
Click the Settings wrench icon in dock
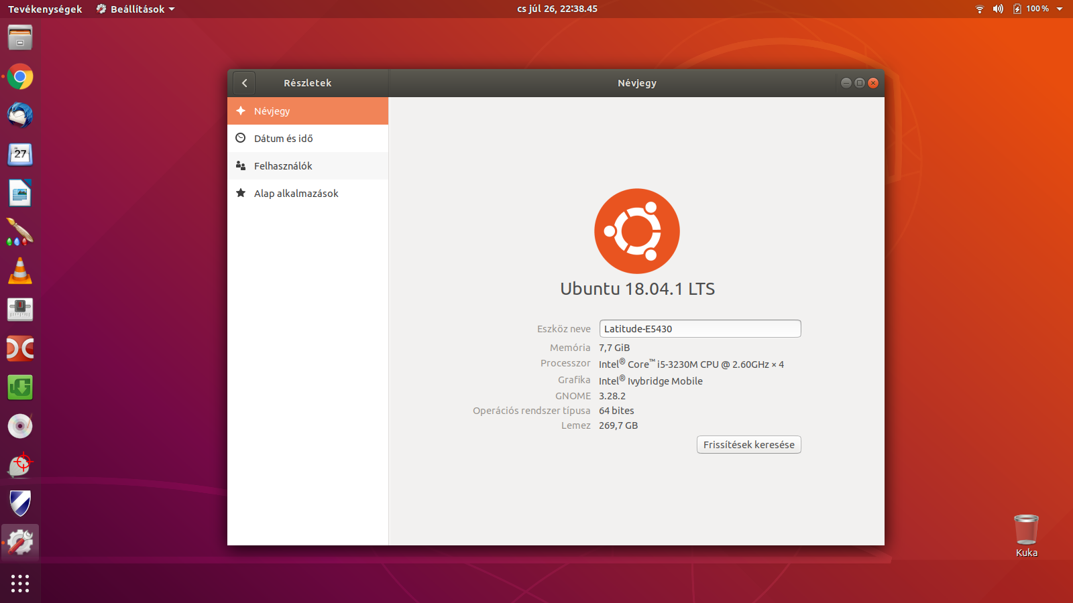[x=20, y=543]
